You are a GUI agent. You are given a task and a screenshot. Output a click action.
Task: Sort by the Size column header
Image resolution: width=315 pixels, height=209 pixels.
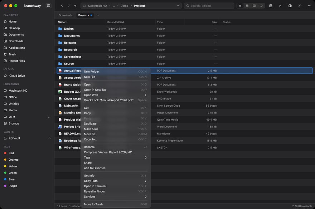pyautogui.click(x=214, y=22)
